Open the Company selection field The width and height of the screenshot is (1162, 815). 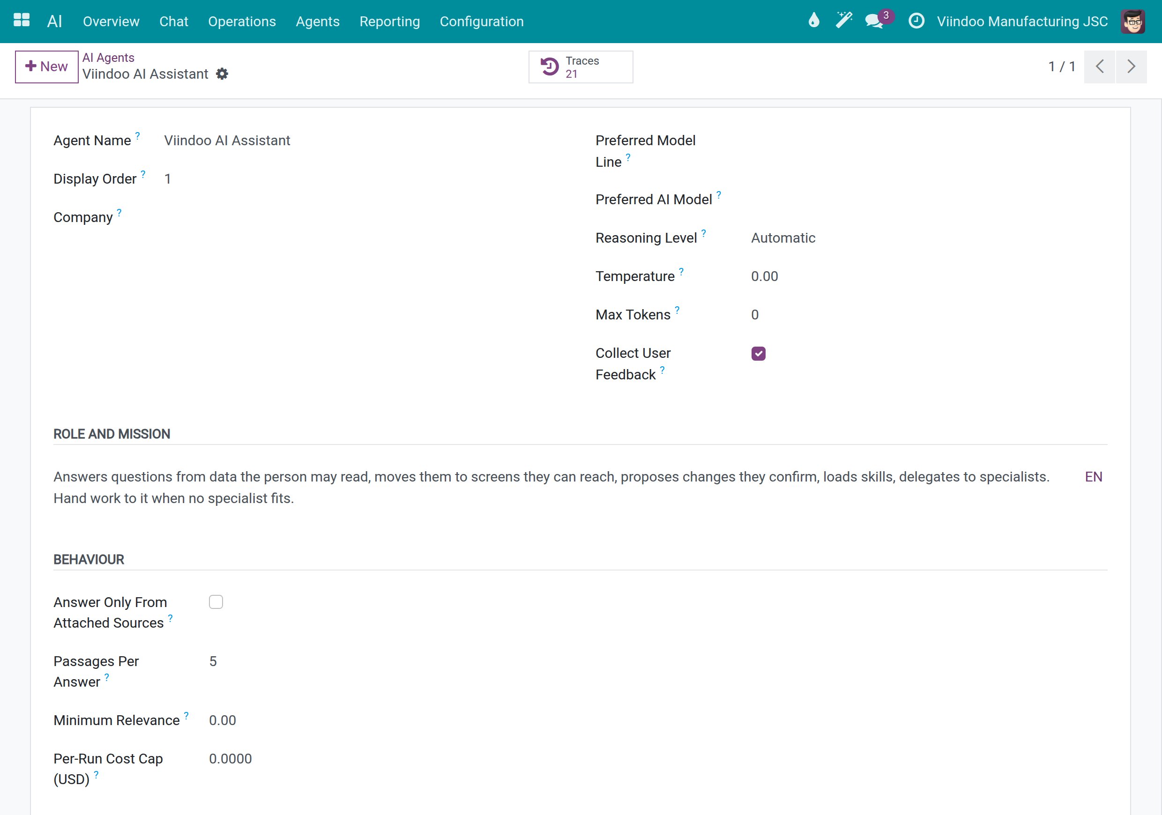point(365,217)
